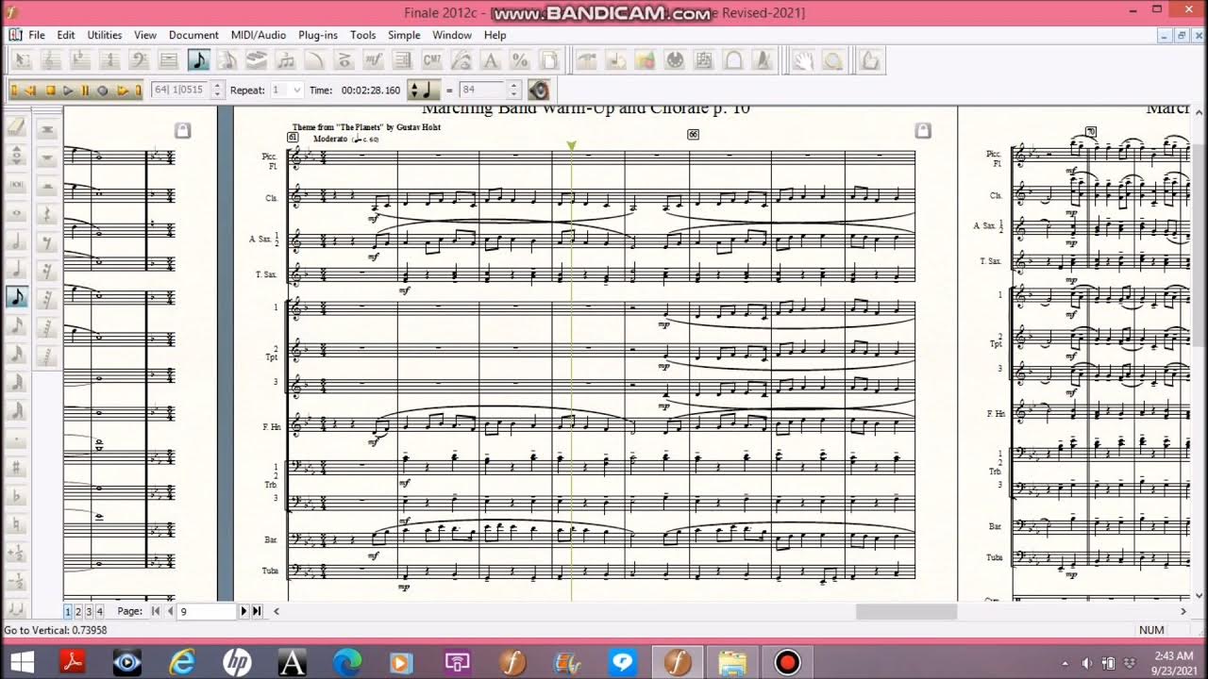Adjust the measure counter spinner arrows

(x=217, y=91)
